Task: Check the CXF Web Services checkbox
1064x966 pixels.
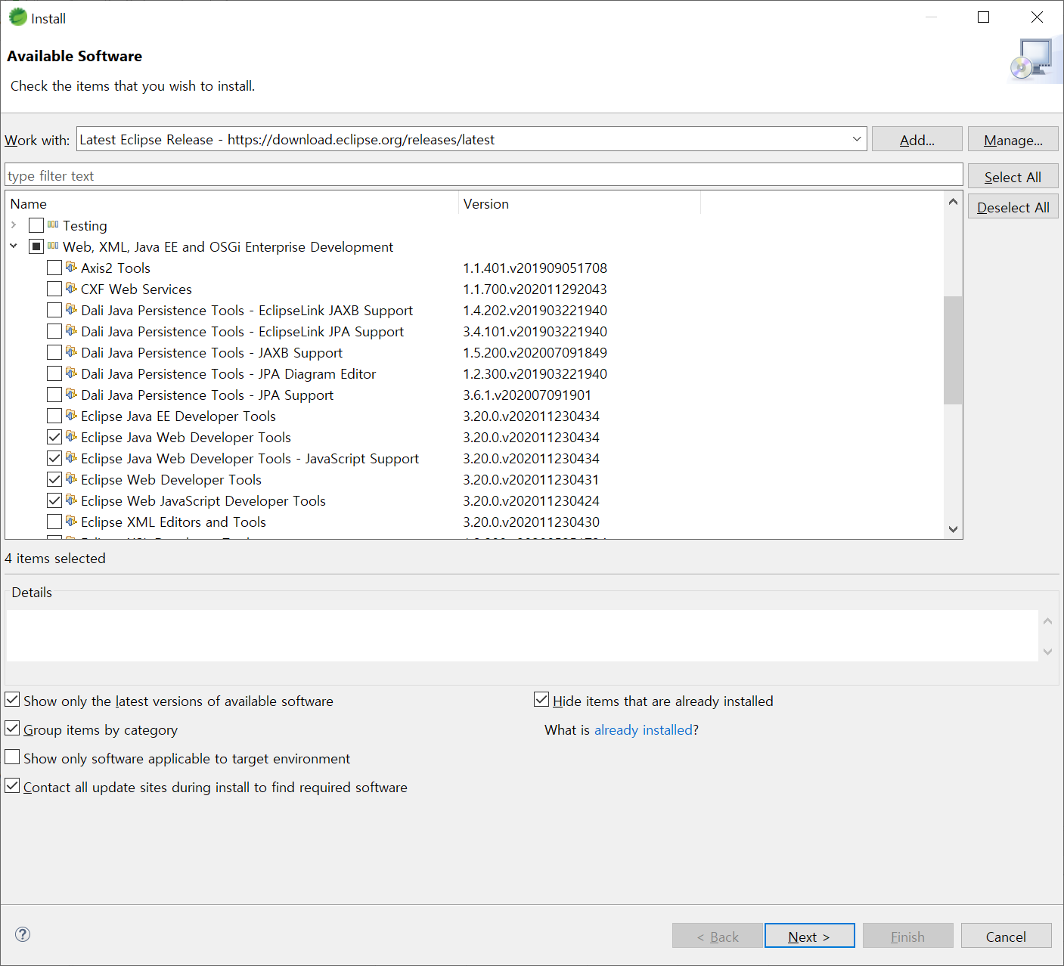Action: pos(54,289)
